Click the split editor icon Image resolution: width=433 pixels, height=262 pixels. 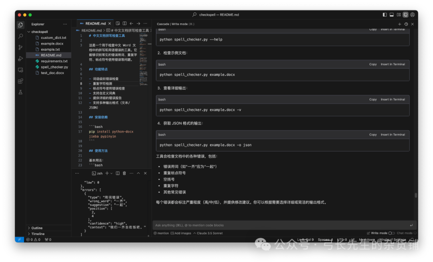coord(125,24)
